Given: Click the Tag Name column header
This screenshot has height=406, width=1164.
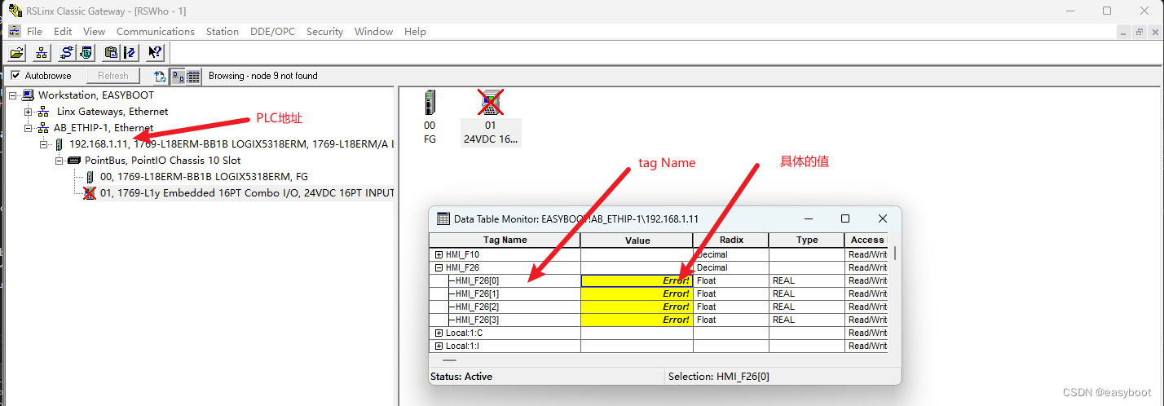Looking at the screenshot, I should click(505, 241).
